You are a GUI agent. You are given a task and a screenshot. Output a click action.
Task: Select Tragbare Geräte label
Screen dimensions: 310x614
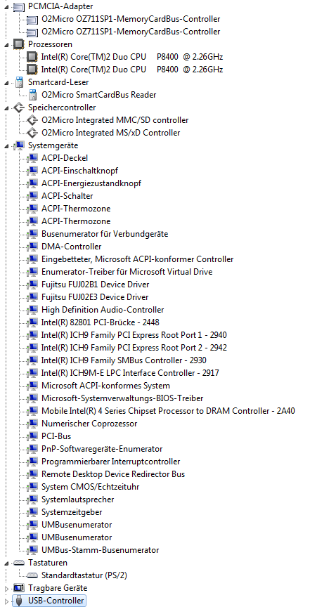click(x=58, y=588)
